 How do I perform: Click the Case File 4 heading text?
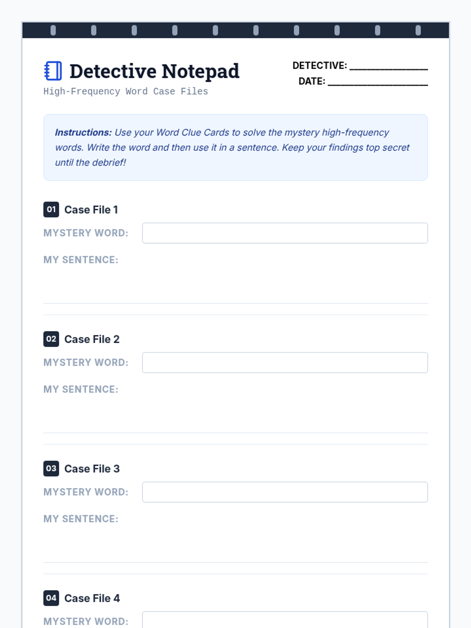92,599
